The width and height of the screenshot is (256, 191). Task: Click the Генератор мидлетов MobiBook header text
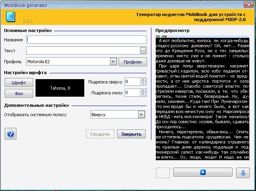coord(191,17)
